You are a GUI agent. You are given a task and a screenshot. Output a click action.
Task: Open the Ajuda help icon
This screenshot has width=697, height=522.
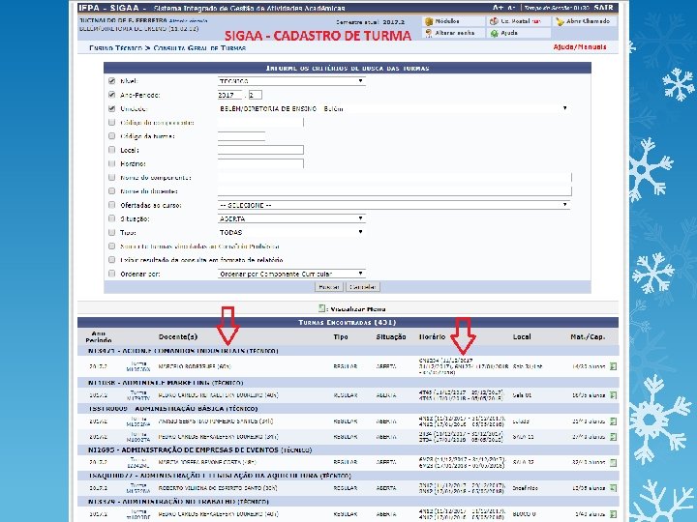[x=494, y=33]
